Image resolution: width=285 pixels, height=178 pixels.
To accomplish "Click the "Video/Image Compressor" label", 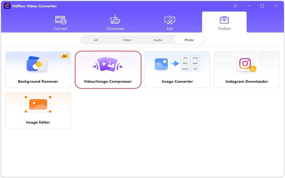I will click(107, 81).
